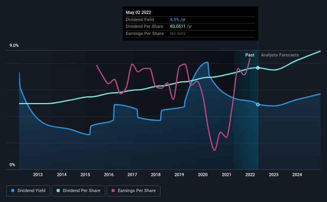The width and height of the screenshot is (327, 202).
Task: Click the blue Dividend Yield legend dot
Action: (13, 190)
